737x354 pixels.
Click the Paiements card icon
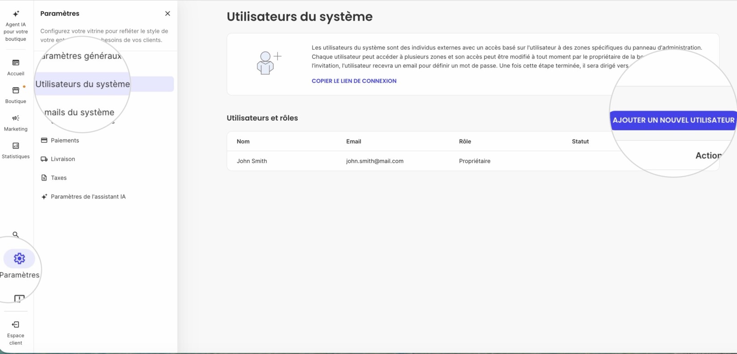(44, 140)
